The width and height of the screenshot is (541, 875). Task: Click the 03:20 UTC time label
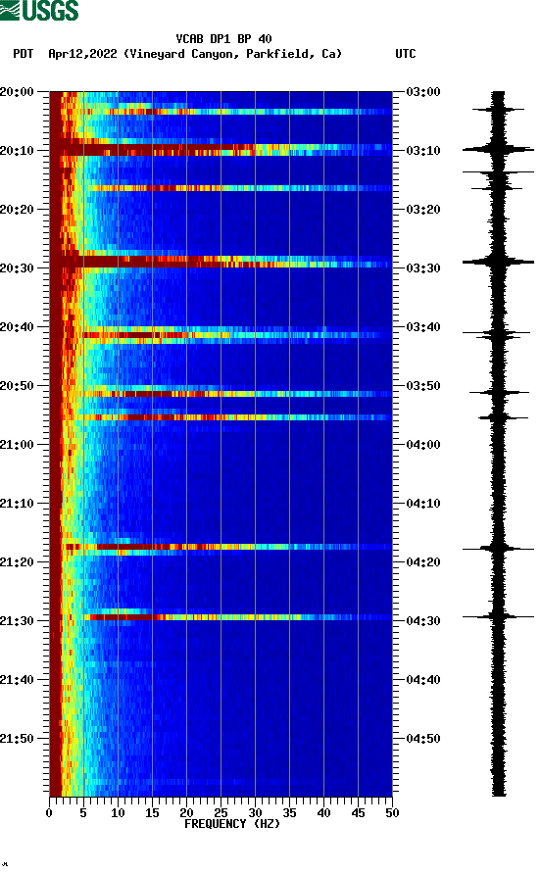(423, 210)
